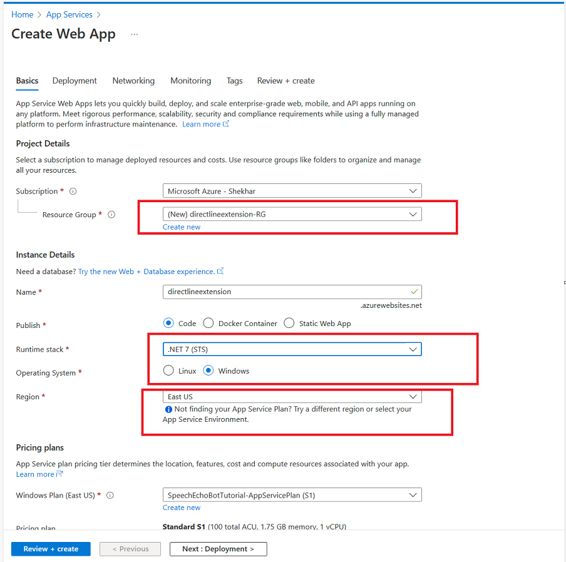Open the ellipsis menu next to Create Web App

point(134,35)
